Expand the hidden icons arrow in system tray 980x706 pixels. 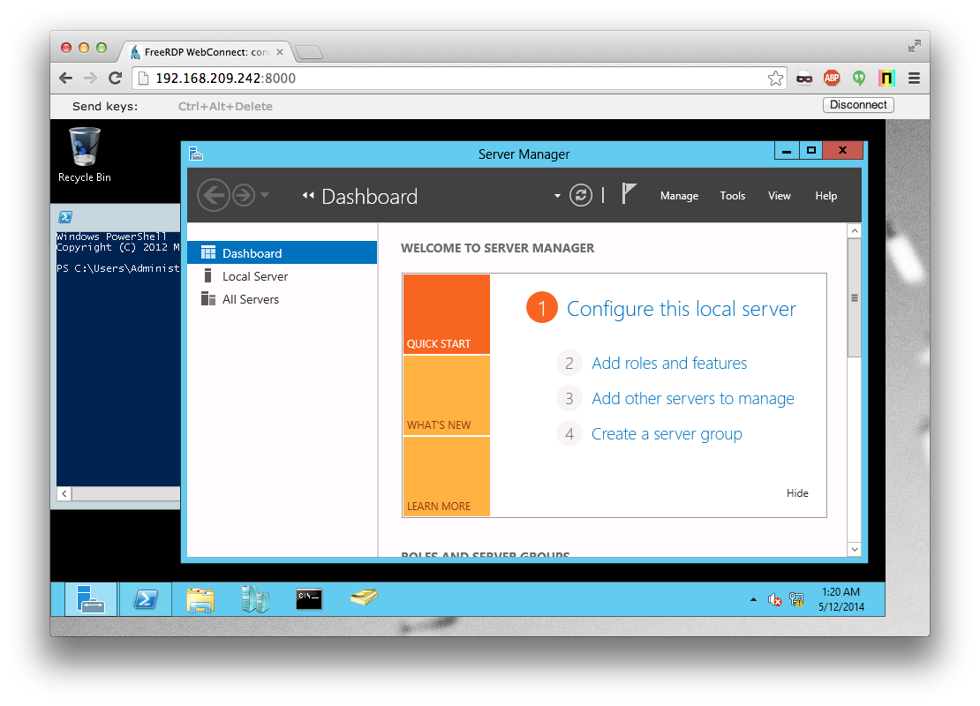click(753, 599)
